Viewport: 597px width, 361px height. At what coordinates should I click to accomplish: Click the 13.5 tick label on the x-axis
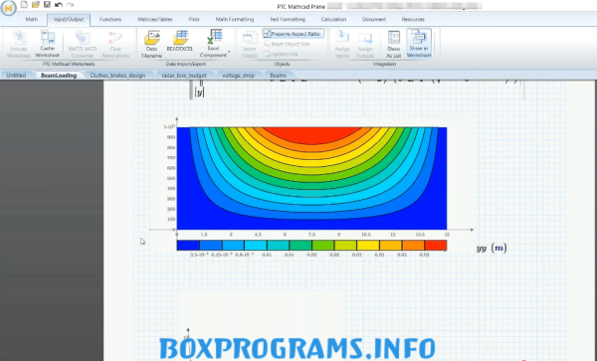(x=420, y=235)
